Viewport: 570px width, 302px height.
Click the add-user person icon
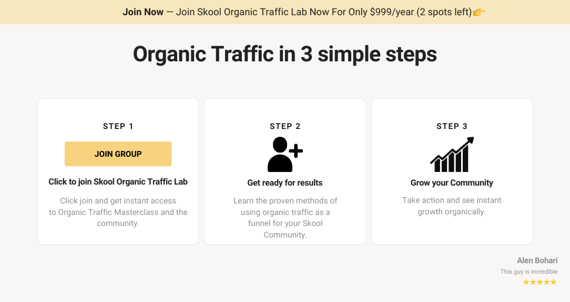[285, 154]
